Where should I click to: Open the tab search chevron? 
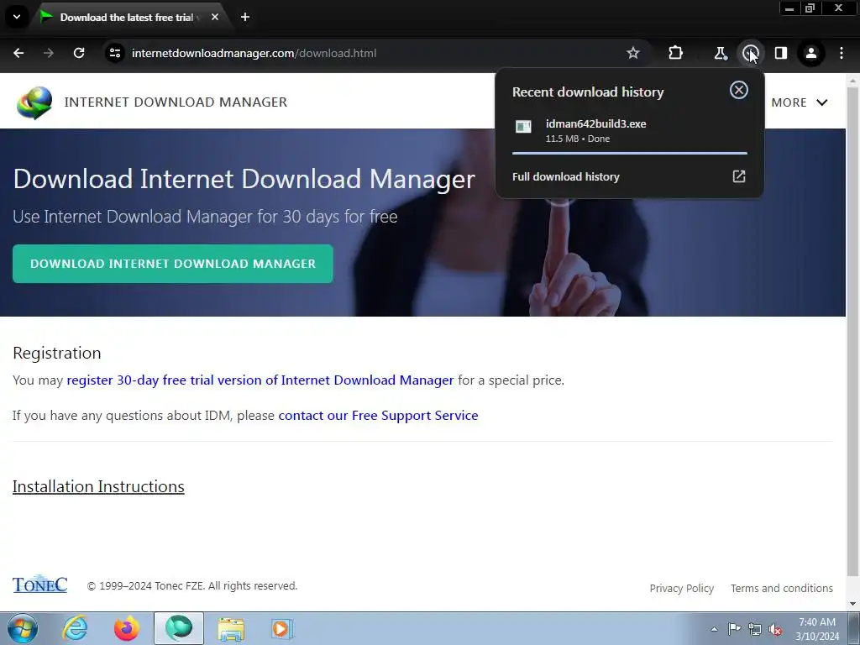(x=17, y=17)
